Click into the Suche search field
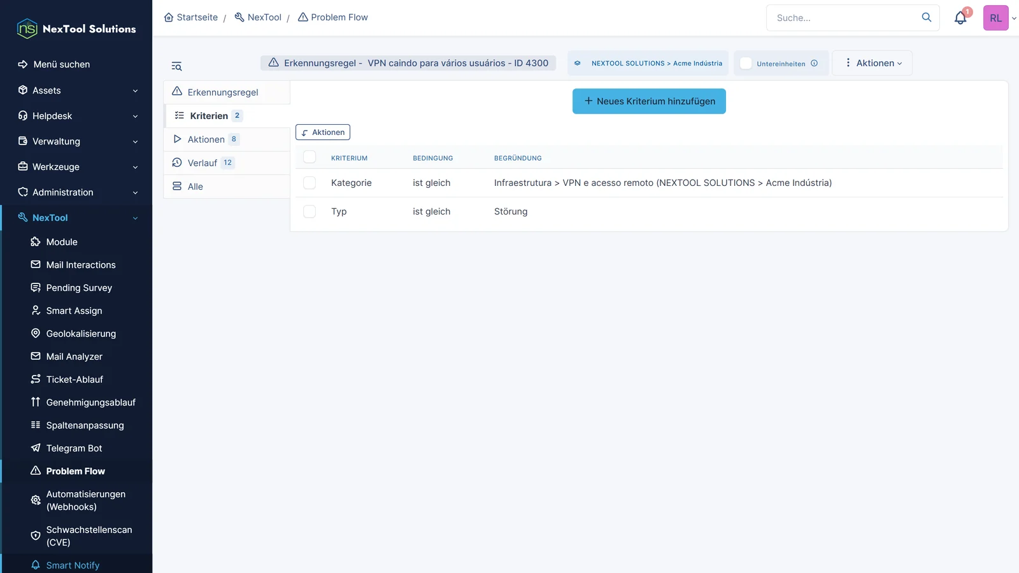 pyautogui.click(x=844, y=18)
